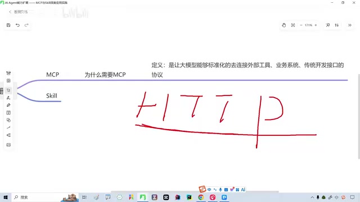Click the vertical scrollbar on the right edge
Viewport: 360px width, 202px height.
click(359, 116)
